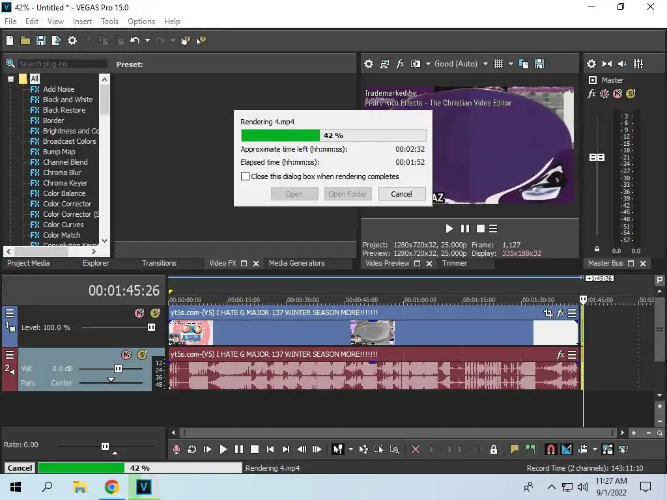Image resolution: width=667 pixels, height=500 pixels.
Task: Switch to Project Media tab
Action: (x=28, y=263)
